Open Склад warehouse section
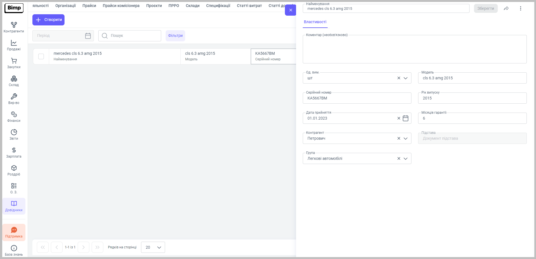The image size is (536, 259). point(14,81)
